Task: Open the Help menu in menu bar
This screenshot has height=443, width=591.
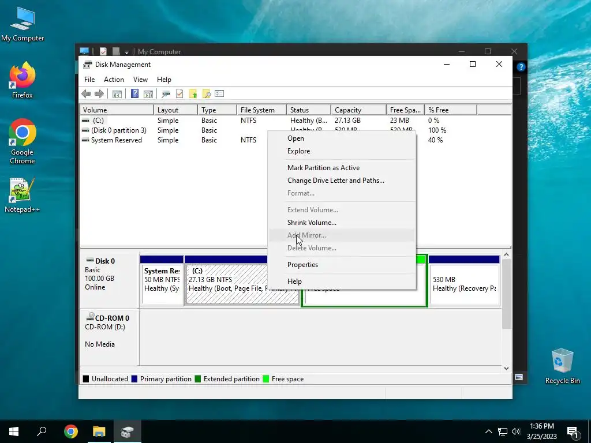Action: (164, 80)
